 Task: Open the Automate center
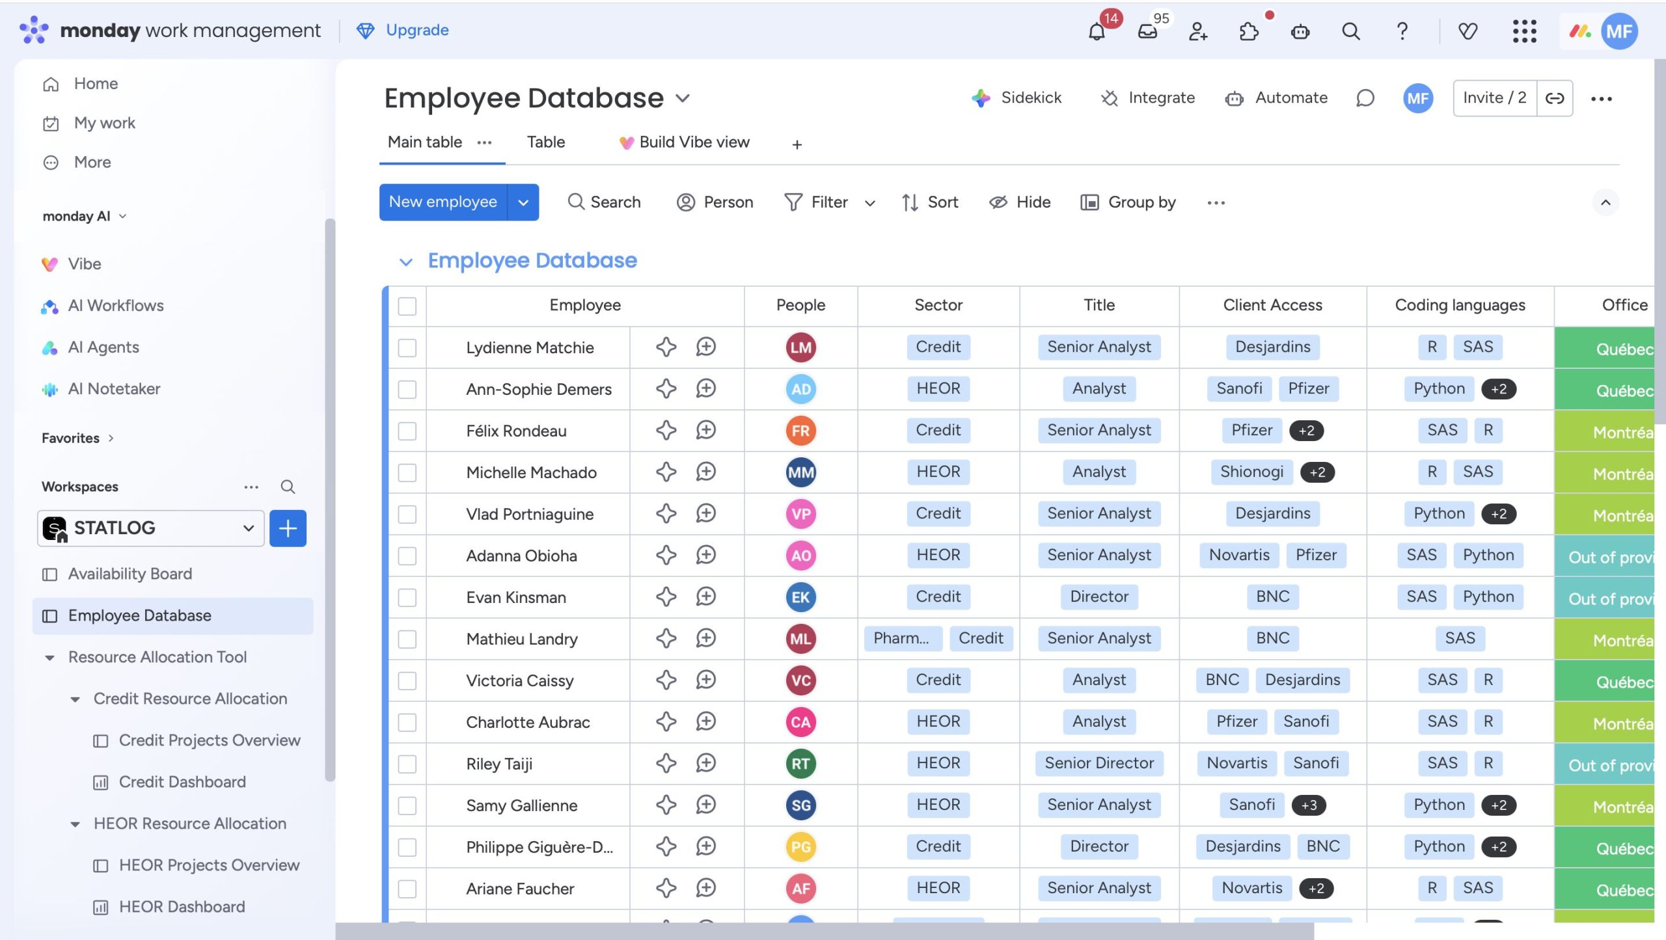coord(1276,98)
